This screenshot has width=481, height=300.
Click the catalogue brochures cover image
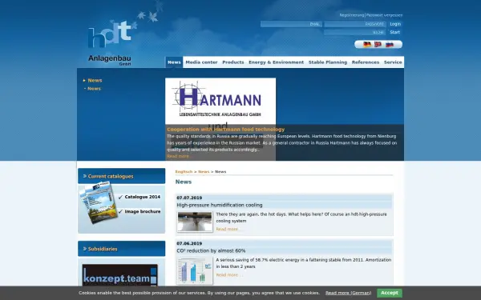99,202
